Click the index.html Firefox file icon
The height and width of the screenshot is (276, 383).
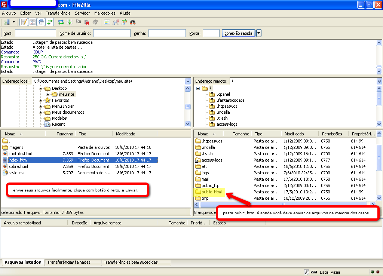pyautogui.click(x=5, y=160)
